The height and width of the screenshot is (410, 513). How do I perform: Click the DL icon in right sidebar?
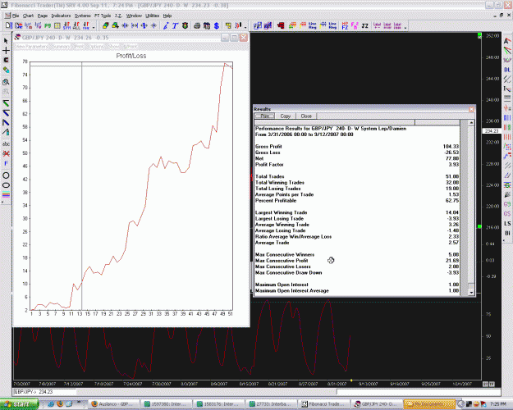pos(507,70)
